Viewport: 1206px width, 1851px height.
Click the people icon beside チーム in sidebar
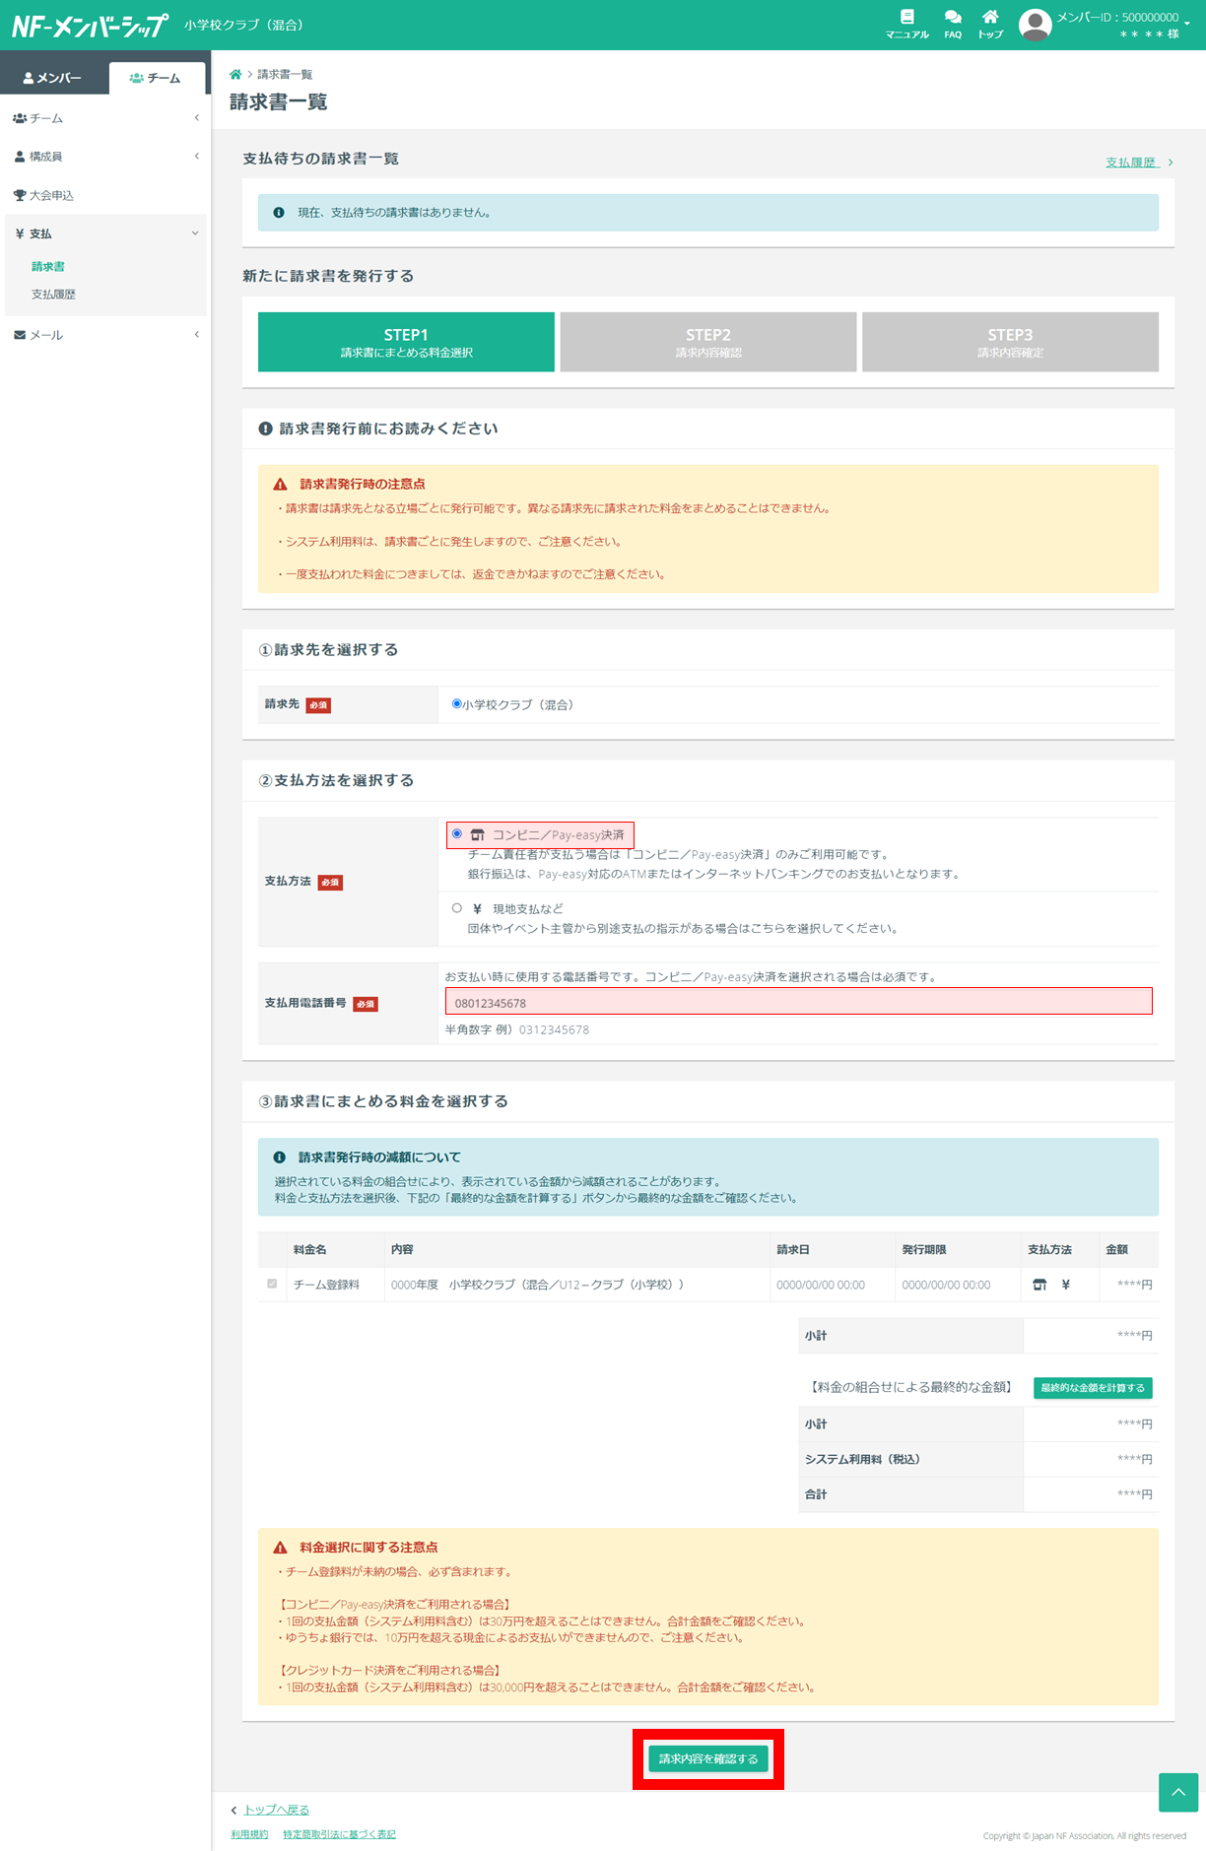tap(20, 118)
